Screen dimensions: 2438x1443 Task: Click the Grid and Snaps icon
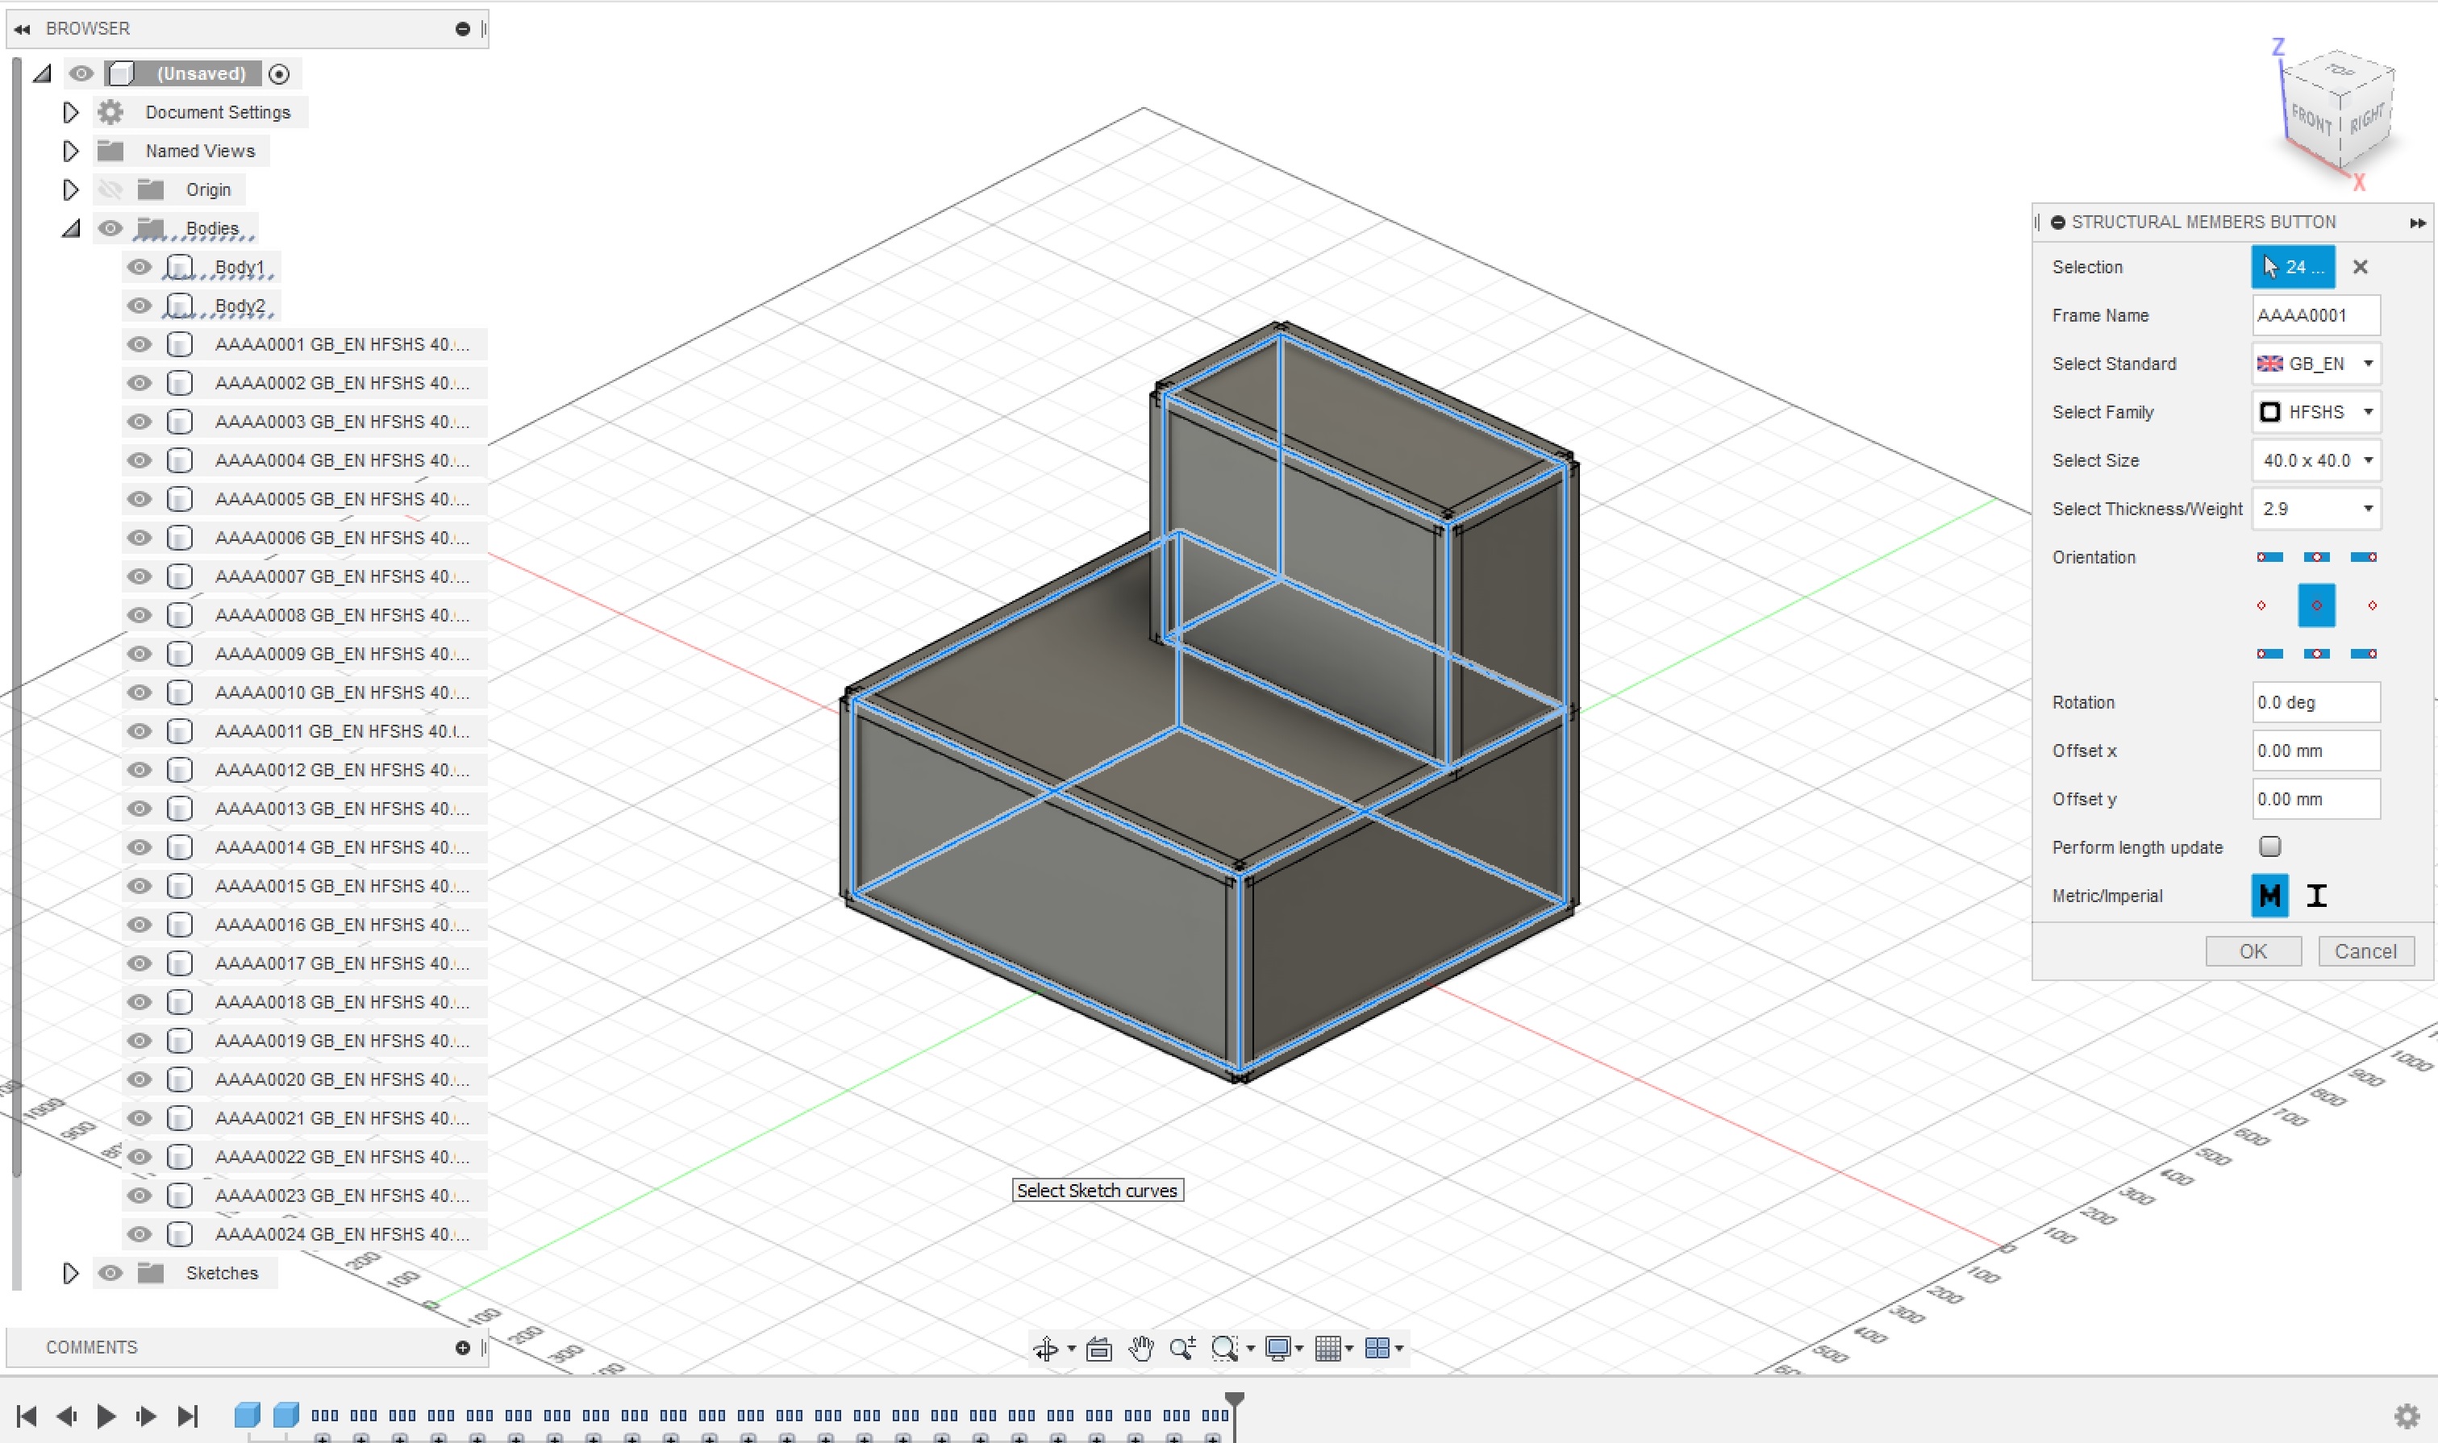[1327, 1349]
